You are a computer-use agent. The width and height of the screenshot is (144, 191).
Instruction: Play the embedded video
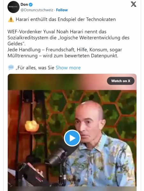72,138
